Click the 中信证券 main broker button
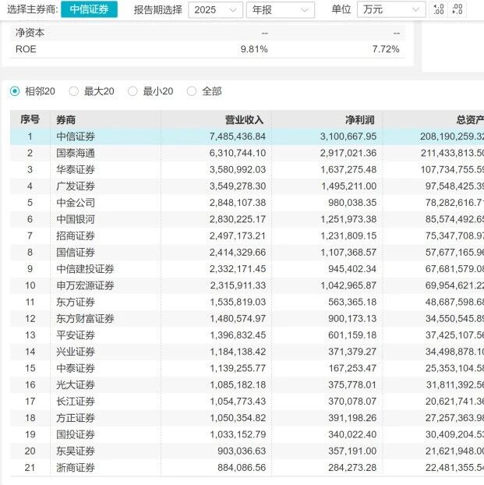The width and height of the screenshot is (484, 485). coord(89,9)
